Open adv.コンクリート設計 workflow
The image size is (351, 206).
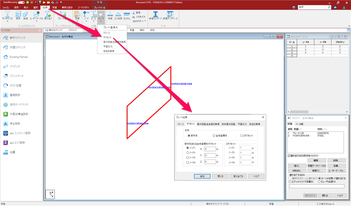click(x=21, y=133)
